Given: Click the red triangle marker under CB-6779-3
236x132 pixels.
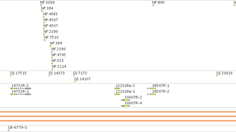Looking at the screenshot, I should pos(9,130).
